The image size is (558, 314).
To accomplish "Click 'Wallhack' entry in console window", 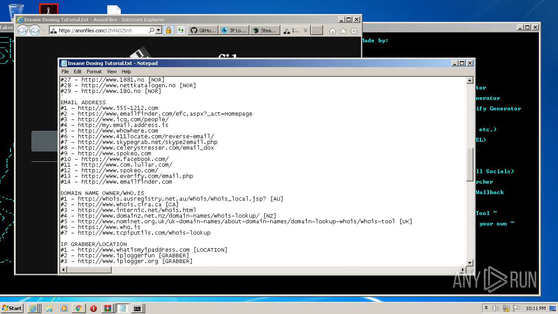I will (x=490, y=192).
